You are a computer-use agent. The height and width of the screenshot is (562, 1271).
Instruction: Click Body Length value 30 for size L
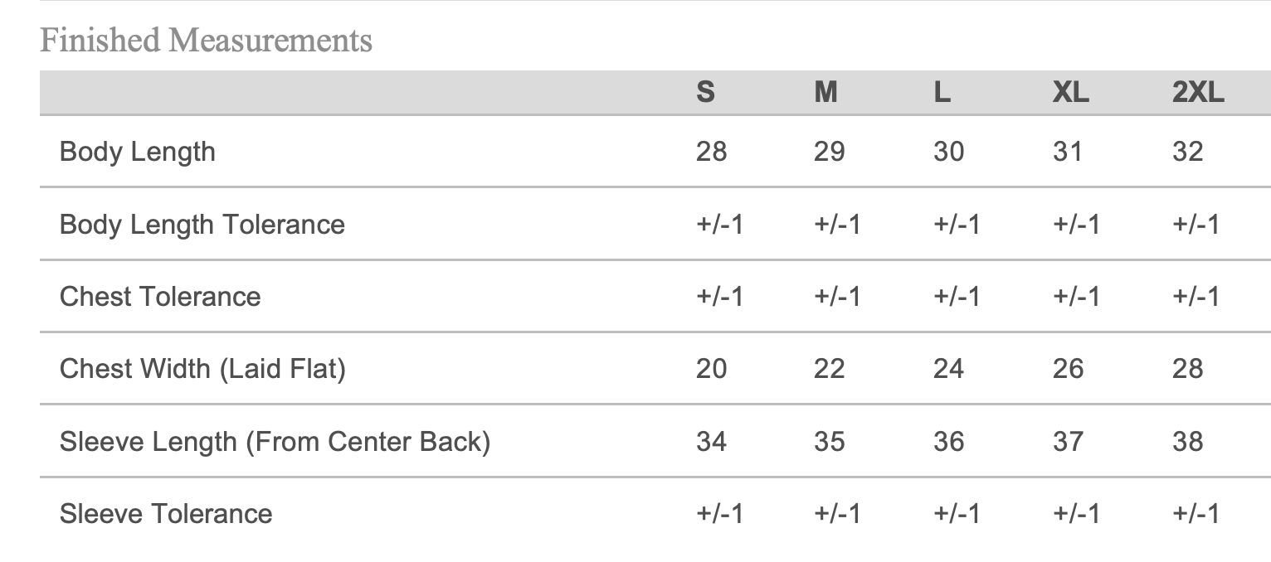(948, 152)
